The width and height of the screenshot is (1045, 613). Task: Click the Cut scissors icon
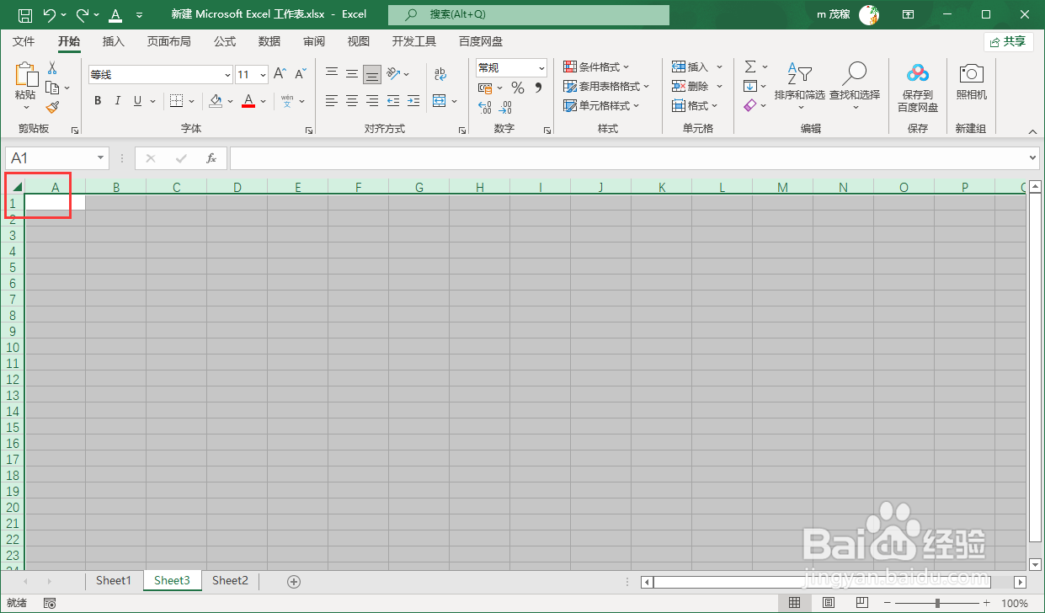[x=52, y=69]
